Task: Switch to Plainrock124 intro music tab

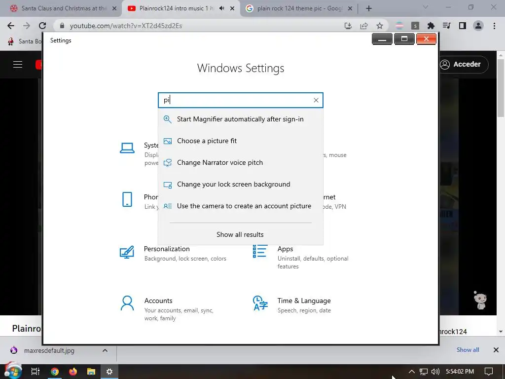Action: 177,8
